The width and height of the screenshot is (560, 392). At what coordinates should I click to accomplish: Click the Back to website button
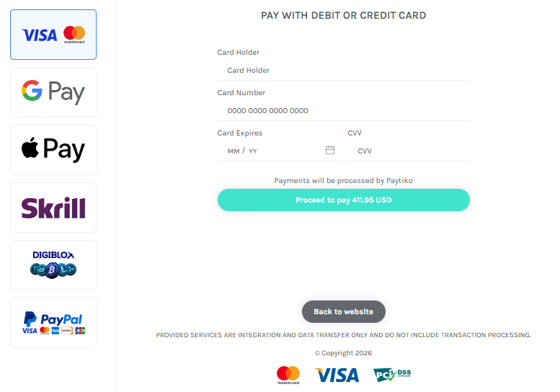tap(343, 312)
